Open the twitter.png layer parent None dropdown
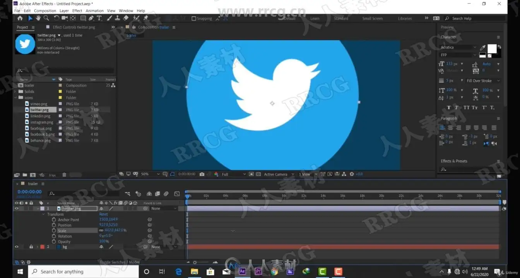Screen dimensions: 520x278 164,208
